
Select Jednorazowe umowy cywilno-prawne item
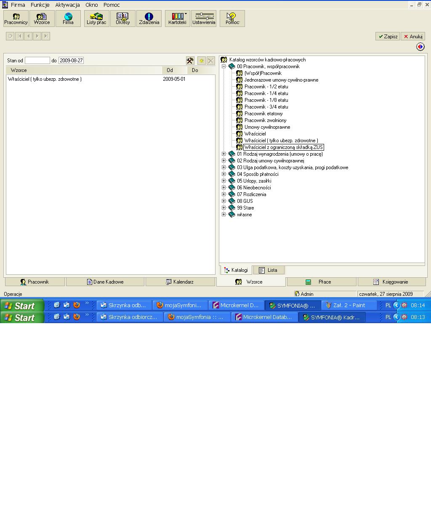(x=281, y=80)
